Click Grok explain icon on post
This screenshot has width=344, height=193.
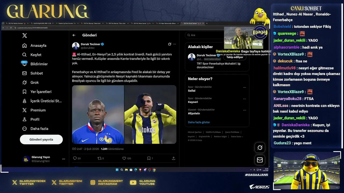170,44
